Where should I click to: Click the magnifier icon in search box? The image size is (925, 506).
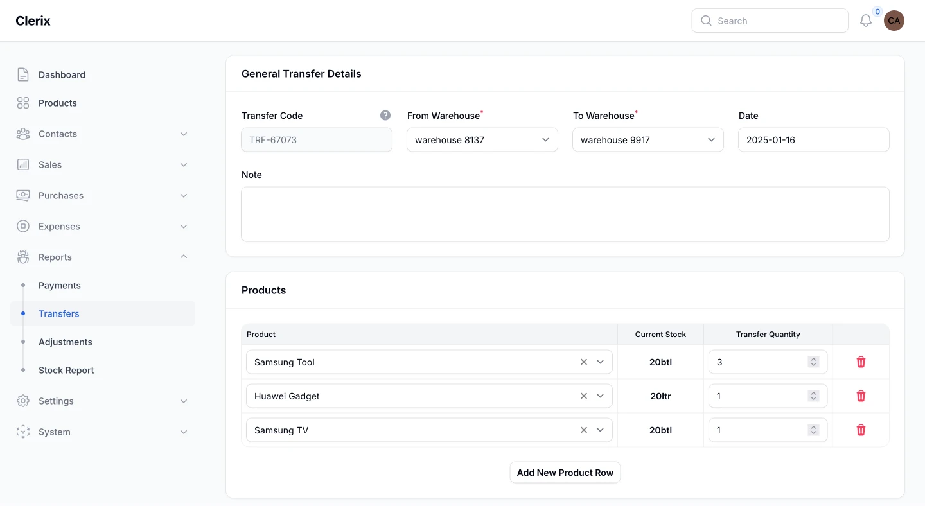tap(706, 21)
